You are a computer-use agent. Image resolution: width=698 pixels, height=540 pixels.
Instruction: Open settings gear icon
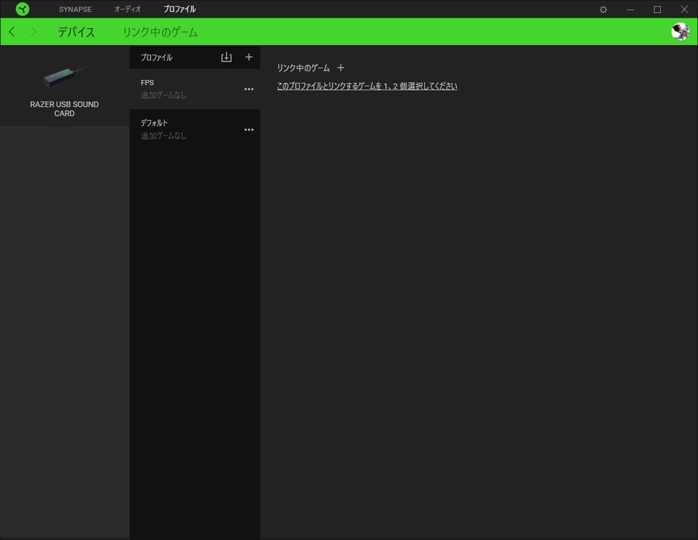[603, 9]
